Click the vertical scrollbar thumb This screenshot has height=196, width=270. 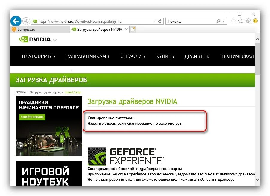coord(258,59)
